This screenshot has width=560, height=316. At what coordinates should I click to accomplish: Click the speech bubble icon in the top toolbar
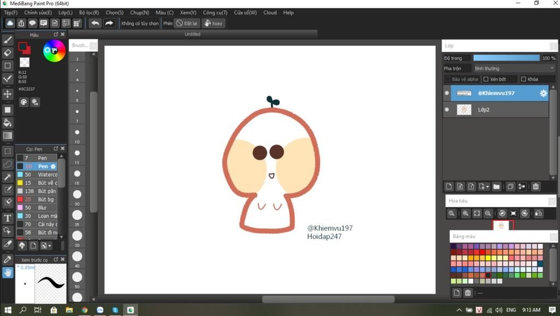pos(32,23)
